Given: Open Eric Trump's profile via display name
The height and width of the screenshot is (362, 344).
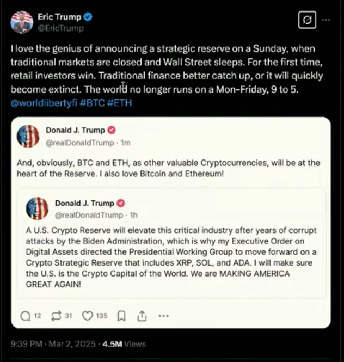Looking at the screenshot, I should [x=59, y=17].
